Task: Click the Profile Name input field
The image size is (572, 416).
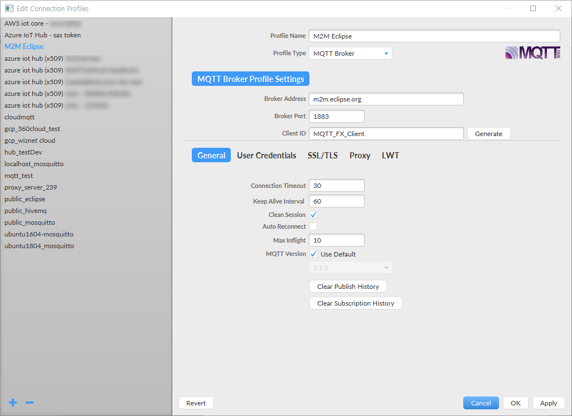Action: point(434,36)
